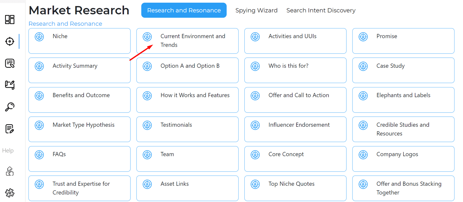Open the FAQs card
463x202 pixels.
(80, 159)
